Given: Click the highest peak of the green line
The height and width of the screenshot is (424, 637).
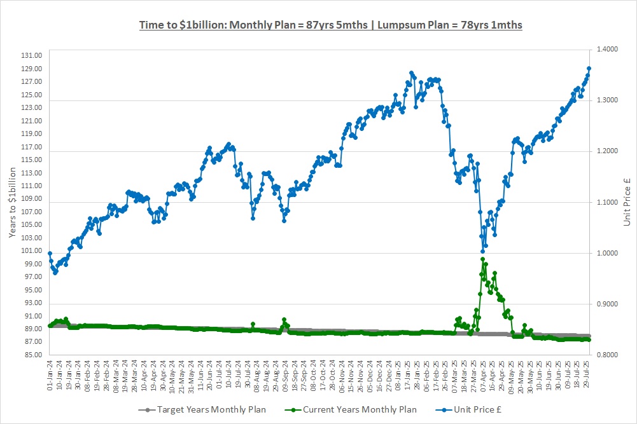Looking at the screenshot, I should [x=483, y=259].
